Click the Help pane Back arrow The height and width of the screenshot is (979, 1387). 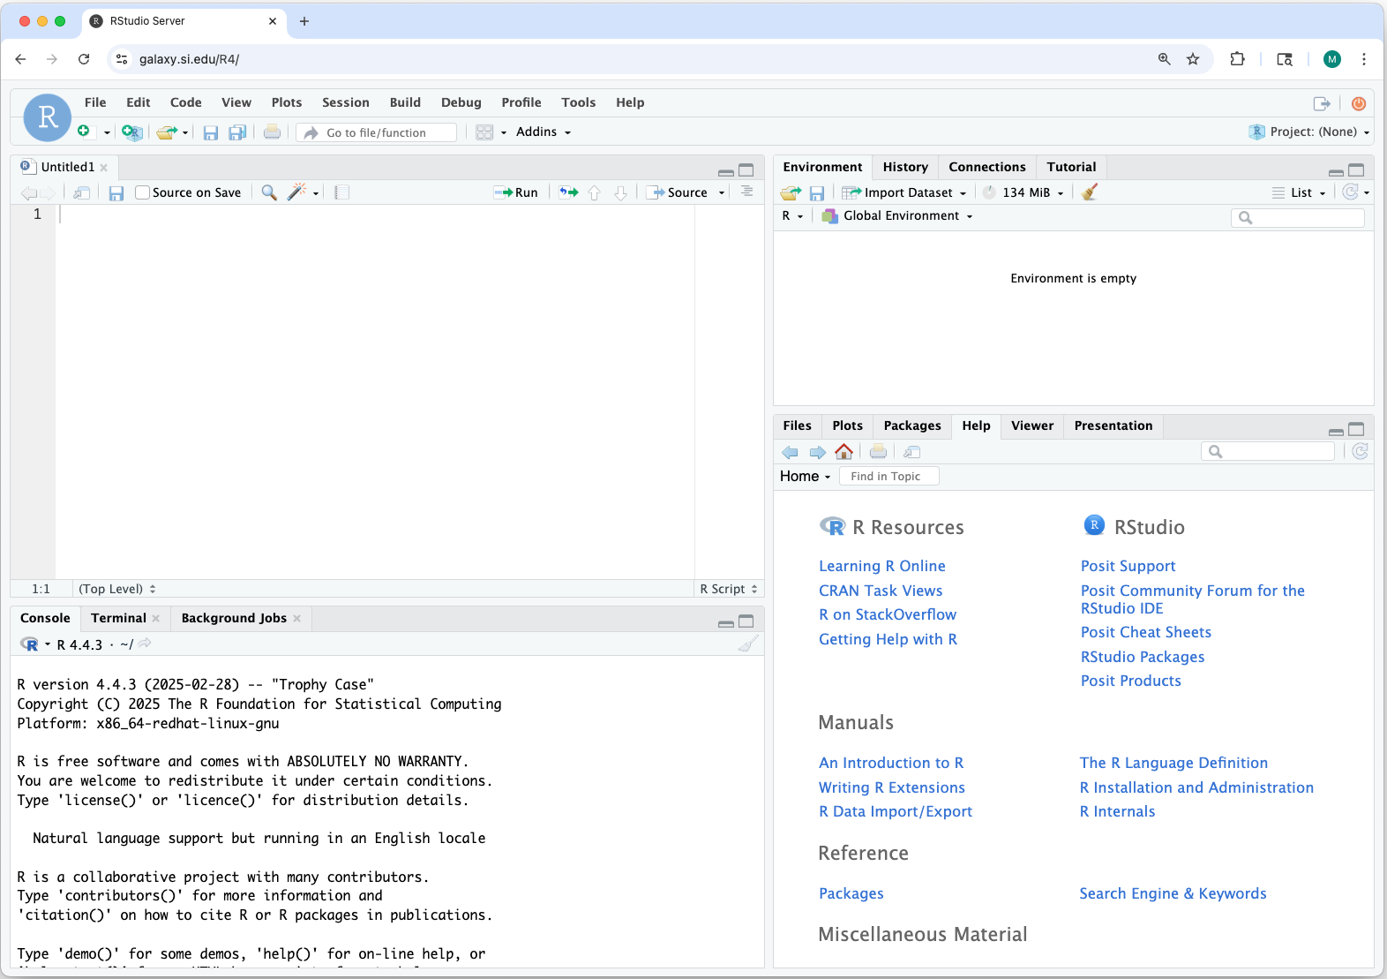[x=790, y=452]
